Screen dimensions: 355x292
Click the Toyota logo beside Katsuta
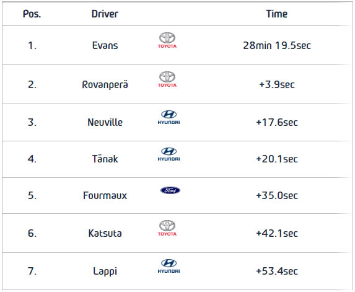(167, 228)
